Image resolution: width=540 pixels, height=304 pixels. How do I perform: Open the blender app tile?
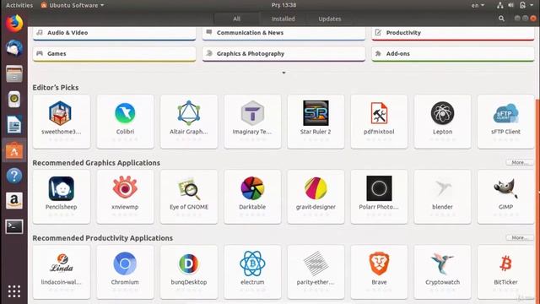pyautogui.click(x=442, y=197)
